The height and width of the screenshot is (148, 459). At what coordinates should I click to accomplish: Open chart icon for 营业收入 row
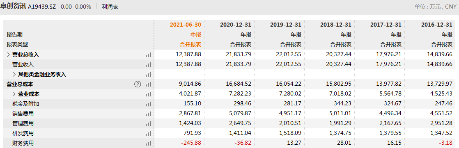coord(148,65)
